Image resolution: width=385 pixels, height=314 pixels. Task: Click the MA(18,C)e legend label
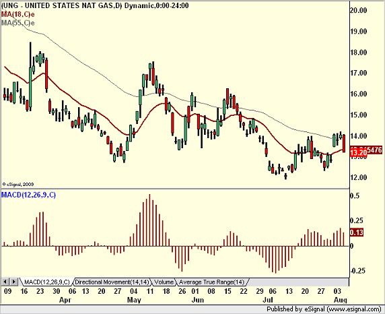coord(18,15)
